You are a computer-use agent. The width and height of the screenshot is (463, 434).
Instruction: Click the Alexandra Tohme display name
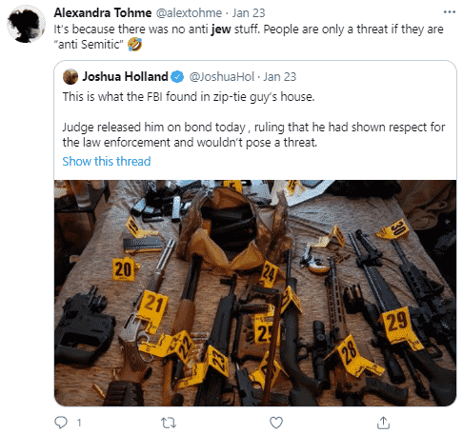pyautogui.click(x=103, y=13)
